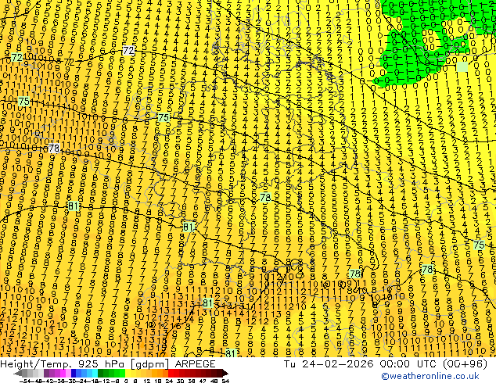The image size is (496, 383).
Task: Pick the yellow legend swatch above 0
Action: pyautogui.click(x=128, y=373)
